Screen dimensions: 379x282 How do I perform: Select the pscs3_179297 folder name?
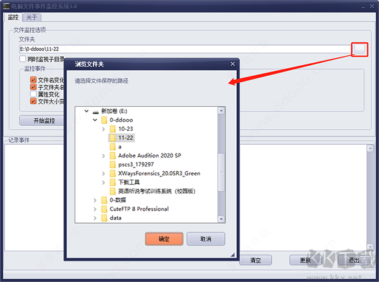point(136,164)
